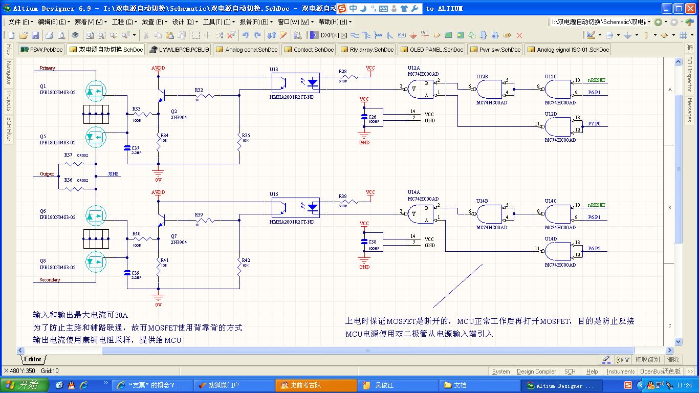Switch to the PSW.PcbDoc tab

(x=41, y=50)
